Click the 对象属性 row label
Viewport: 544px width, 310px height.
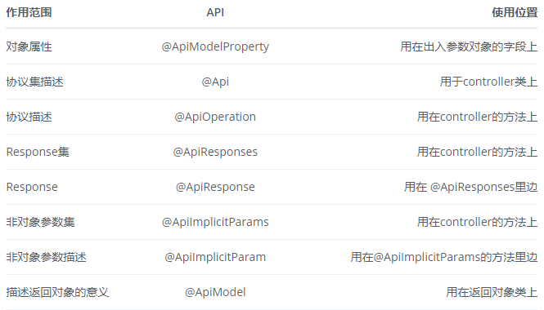(29, 46)
